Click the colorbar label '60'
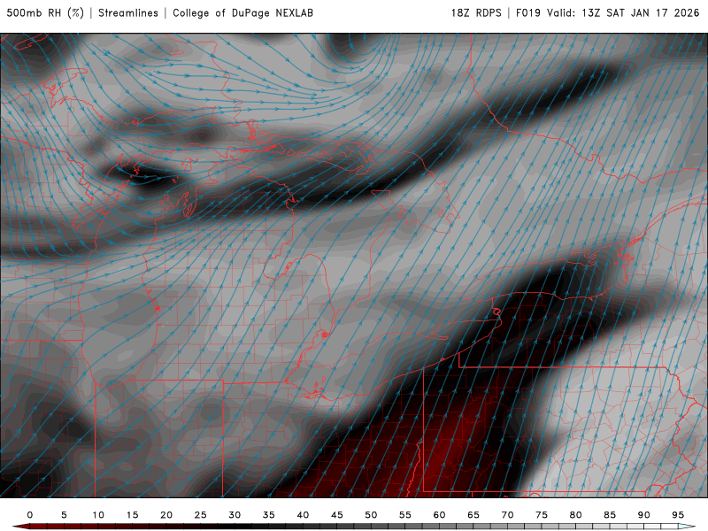The height and width of the screenshot is (531, 708). coord(439,515)
